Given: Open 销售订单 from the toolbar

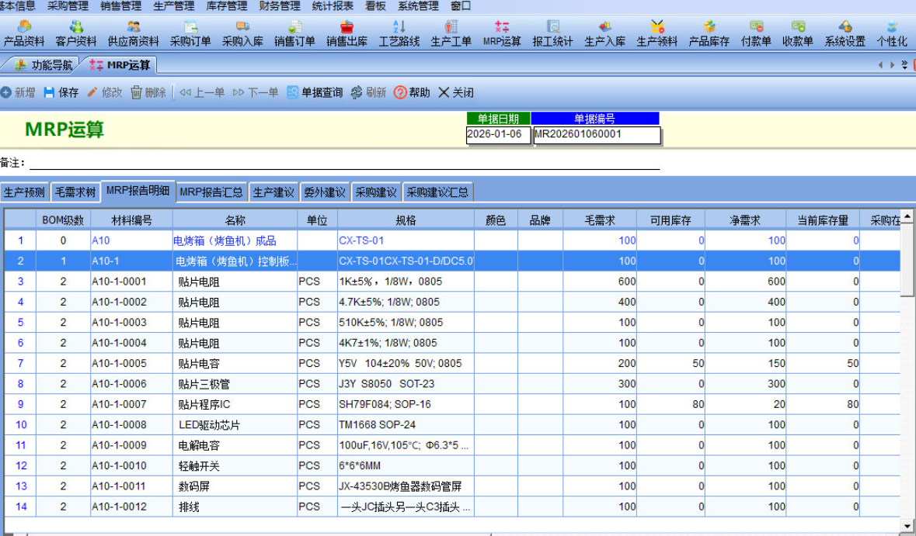Looking at the screenshot, I should click(x=294, y=34).
